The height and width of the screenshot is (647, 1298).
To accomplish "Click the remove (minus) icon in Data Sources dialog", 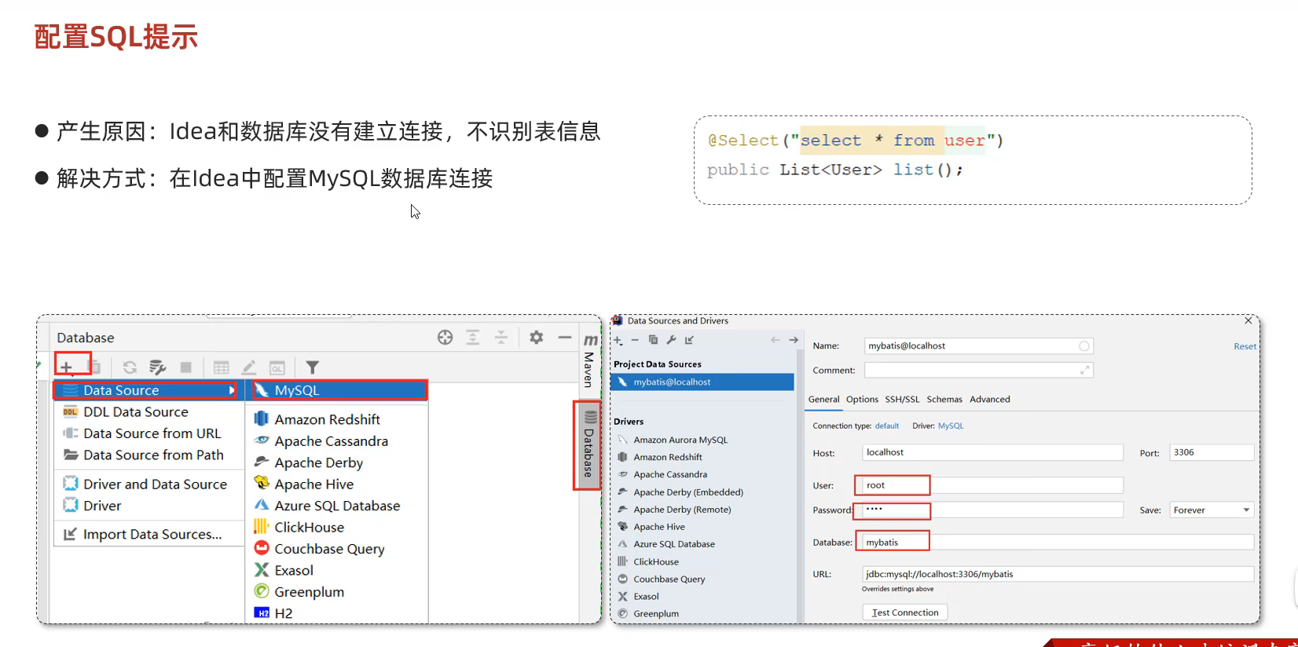I will tap(635, 340).
